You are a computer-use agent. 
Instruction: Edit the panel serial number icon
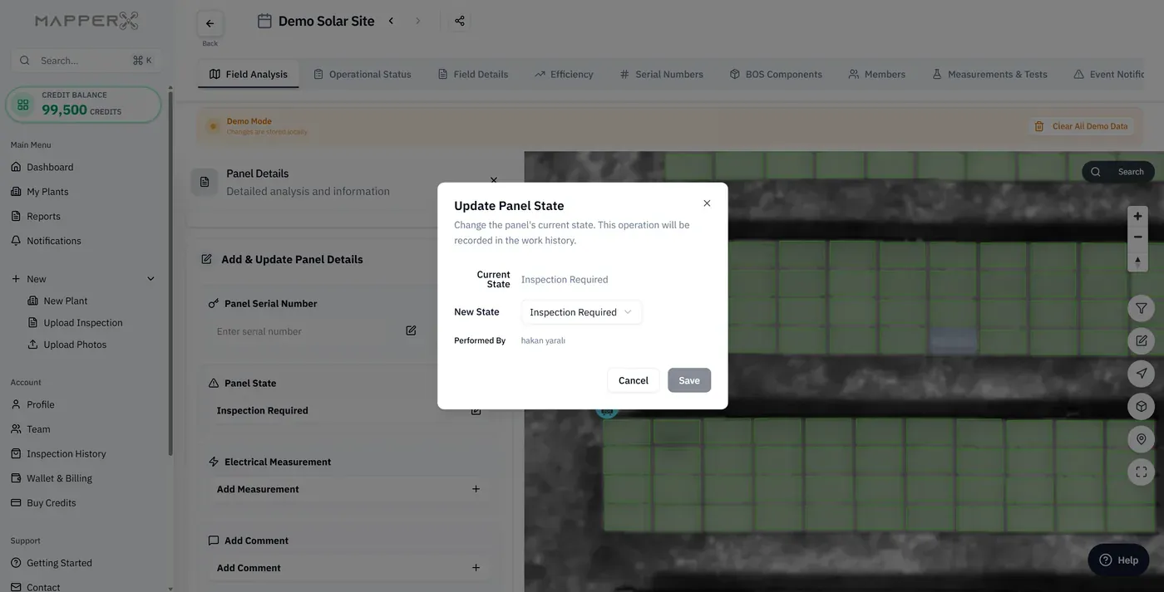411,330
